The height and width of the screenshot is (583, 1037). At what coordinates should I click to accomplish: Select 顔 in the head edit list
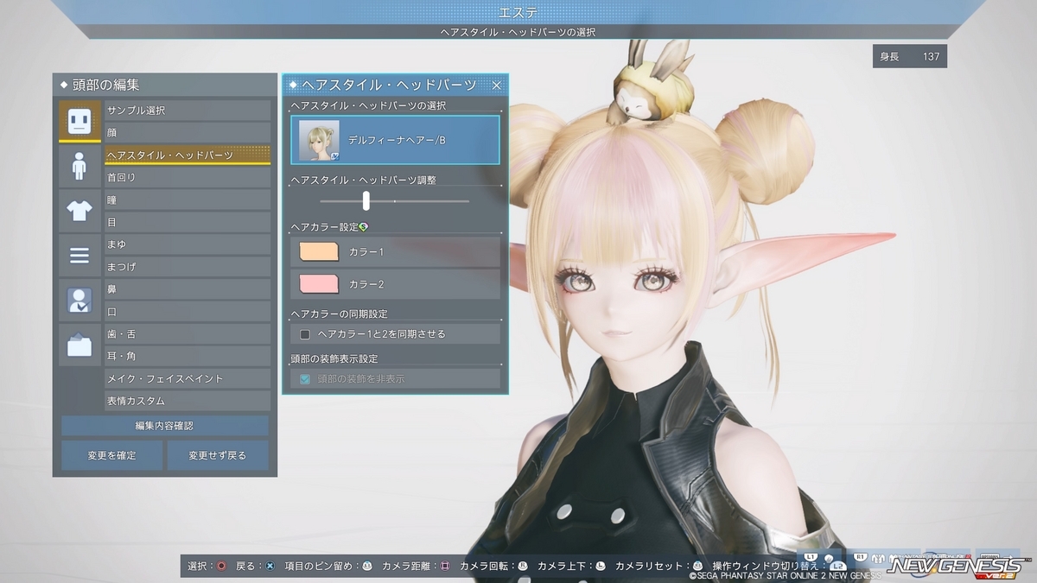188,132
